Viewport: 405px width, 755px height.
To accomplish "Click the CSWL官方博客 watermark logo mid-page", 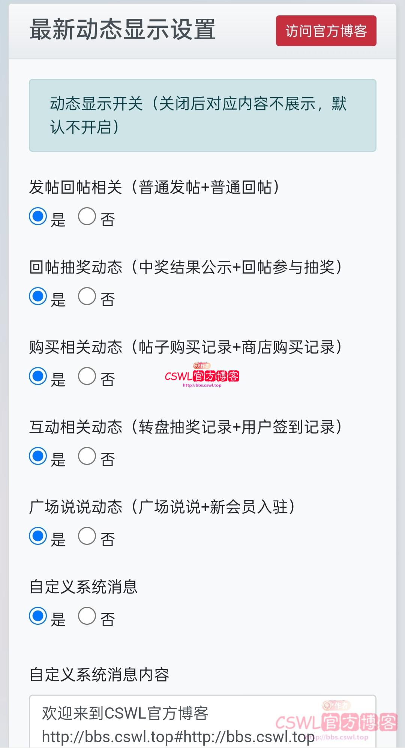I will pos(202,376).
